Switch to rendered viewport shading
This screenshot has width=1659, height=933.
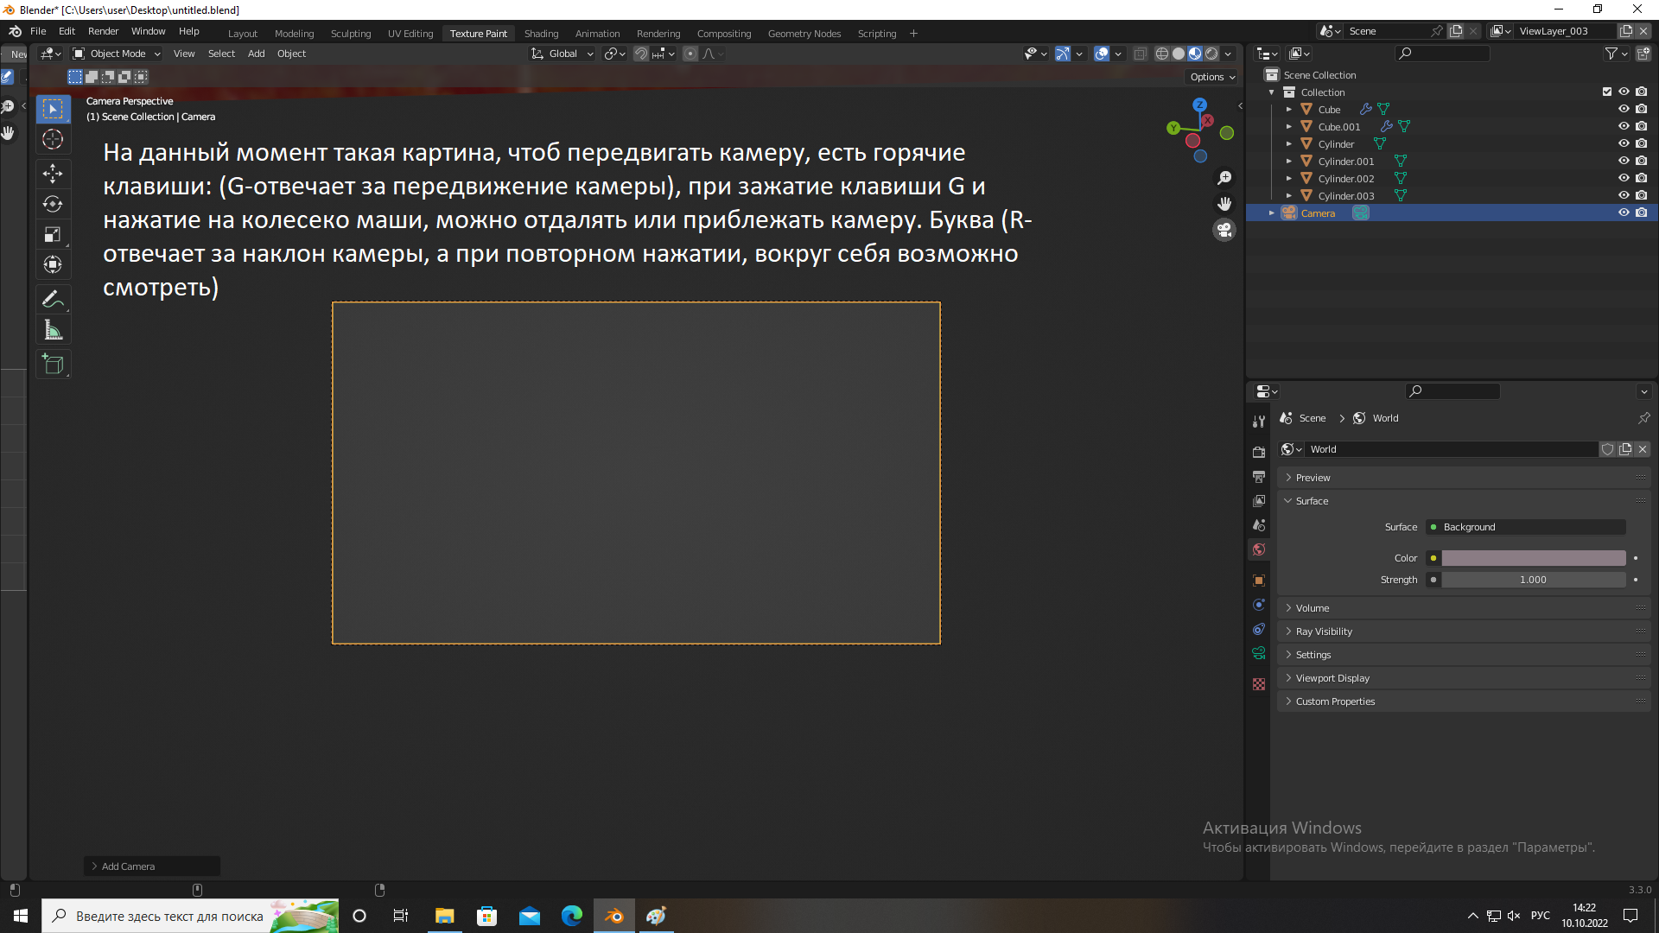(x=1211, y=54)
